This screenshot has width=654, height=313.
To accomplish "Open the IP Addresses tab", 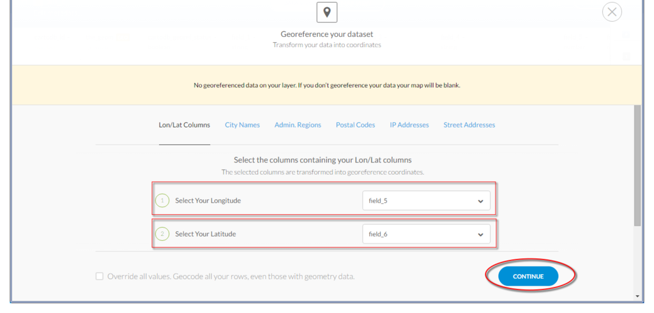I will point(409,125).
